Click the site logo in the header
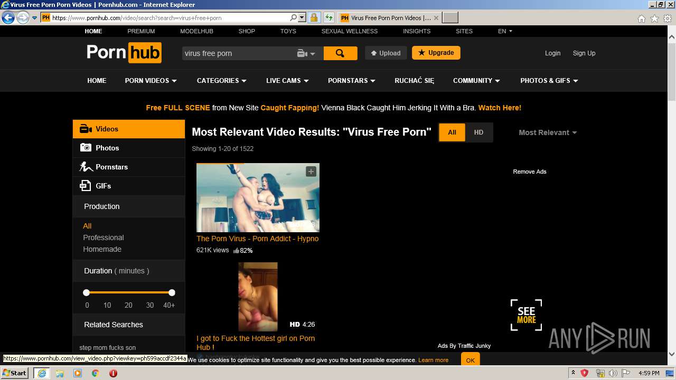676x380 pixels. (124, 53)
